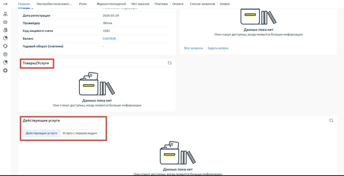344x176 pixels.
Task: Switch to Услуги с перерасходом sub-tab
Action: (80, 133)
